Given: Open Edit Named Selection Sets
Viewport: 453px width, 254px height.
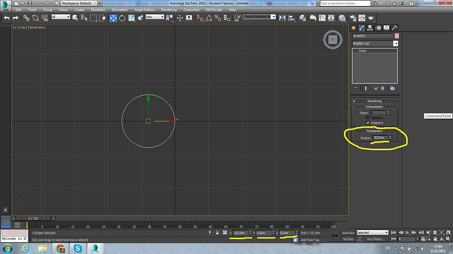Looking at the screenshot, I should 238,18.
